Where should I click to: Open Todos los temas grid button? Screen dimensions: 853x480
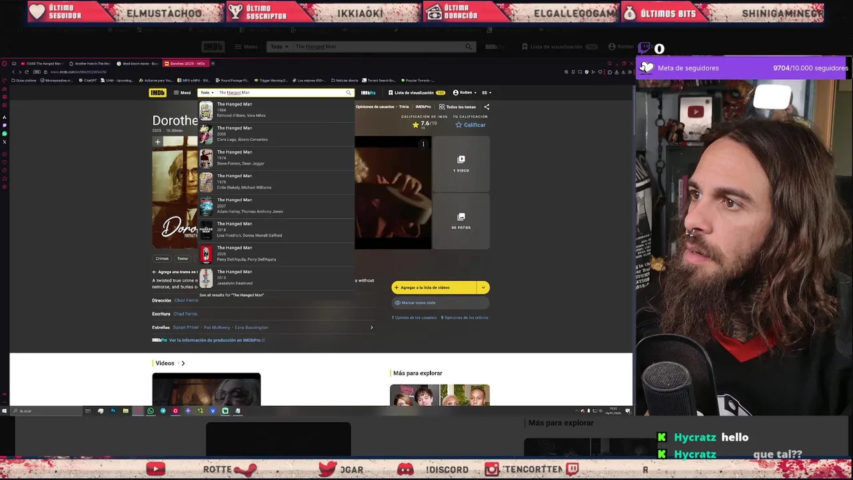457,107
